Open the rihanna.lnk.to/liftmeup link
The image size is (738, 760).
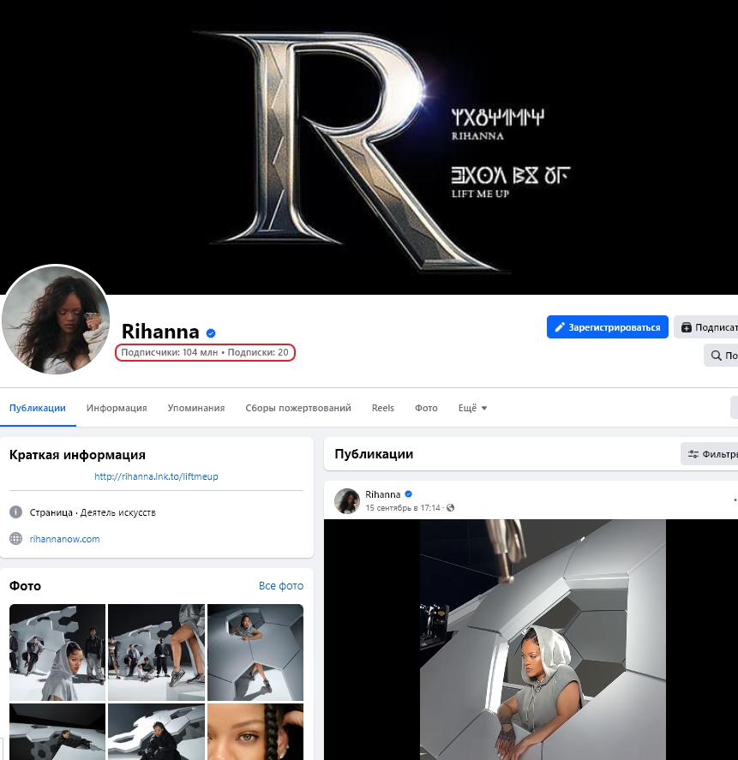pyautogui.click(x=156, y=476)
